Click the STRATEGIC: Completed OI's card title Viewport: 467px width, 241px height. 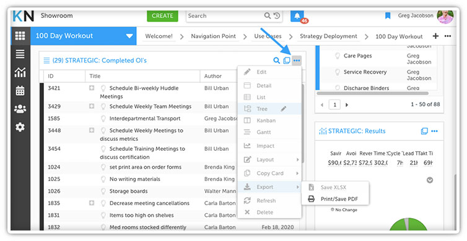point(100,61)
